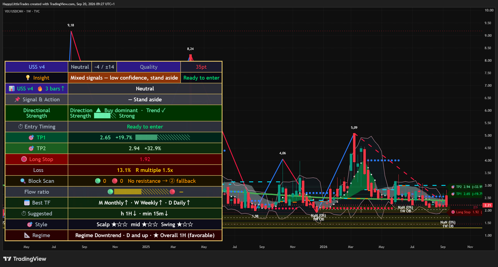Viewport: 498px width, 267px height.
Task: Click '13.1% R multiple 1.5x' in Loss row
Action: [x=145, y=170]
